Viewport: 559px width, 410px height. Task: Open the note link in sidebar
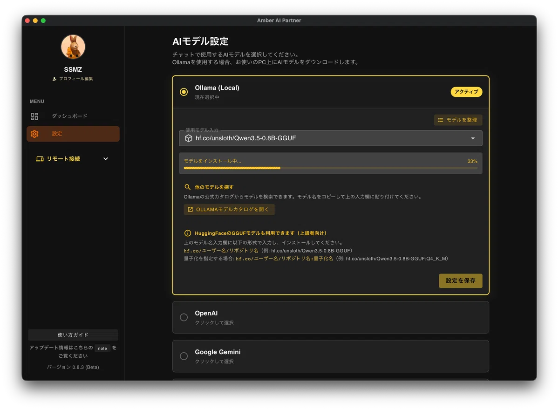pos(102,348)
